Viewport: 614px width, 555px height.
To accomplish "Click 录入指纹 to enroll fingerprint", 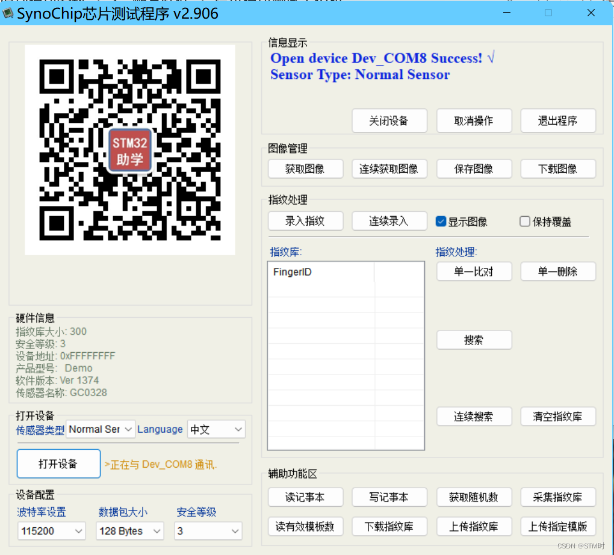I will [305, 221].
